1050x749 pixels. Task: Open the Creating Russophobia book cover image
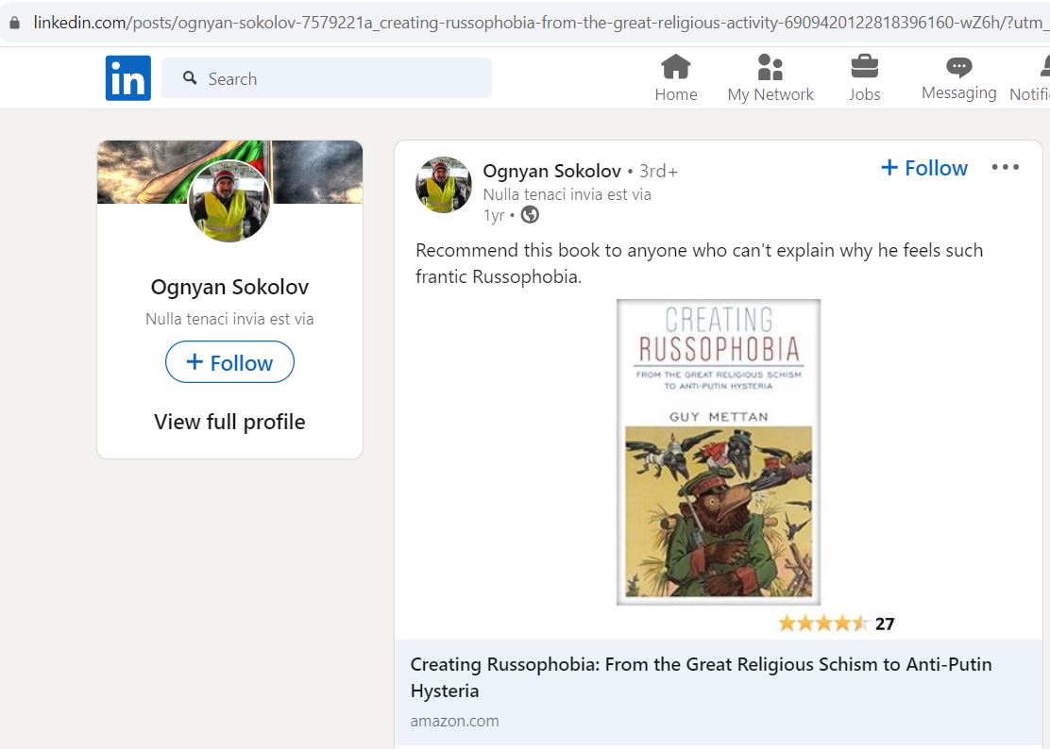click(719, 452)
